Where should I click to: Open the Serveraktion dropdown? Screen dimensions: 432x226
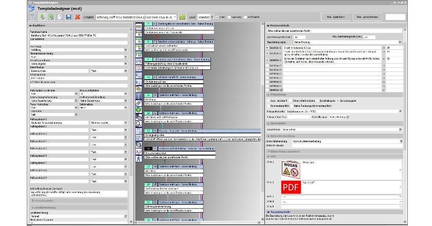pyautogui.click(x=400, y=129)
